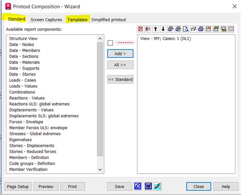Click the Preview button

(x=46, y=186)
